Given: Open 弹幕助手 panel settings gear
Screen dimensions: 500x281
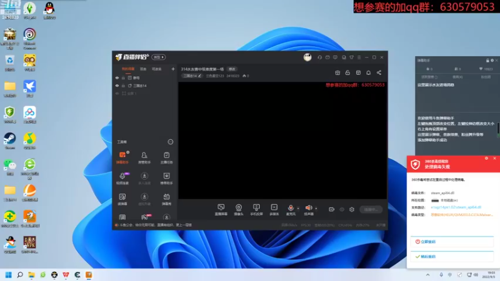Looking at the screenshot, I should tap(492, 60).
